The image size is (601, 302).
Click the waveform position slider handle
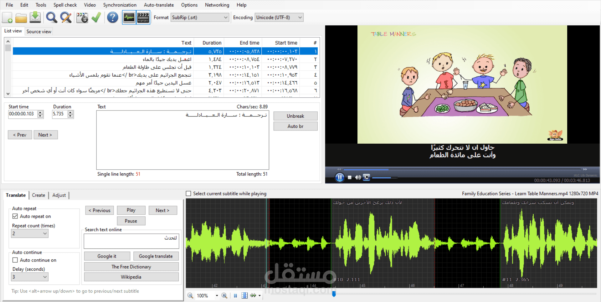334,294
